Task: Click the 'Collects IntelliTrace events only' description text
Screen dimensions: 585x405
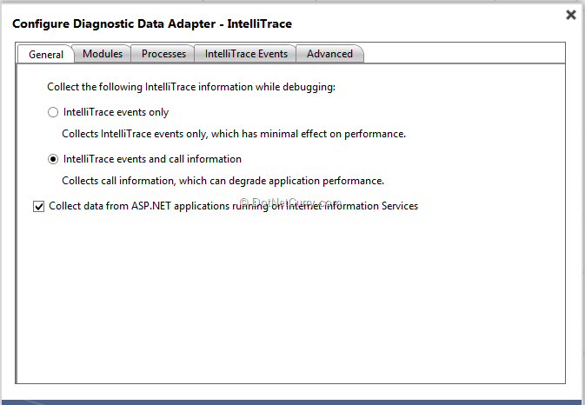Action: [234, 134]
